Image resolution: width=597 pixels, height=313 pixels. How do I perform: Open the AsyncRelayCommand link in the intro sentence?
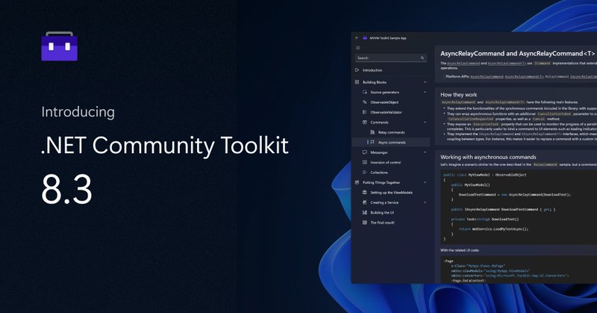tap(463, 63)
